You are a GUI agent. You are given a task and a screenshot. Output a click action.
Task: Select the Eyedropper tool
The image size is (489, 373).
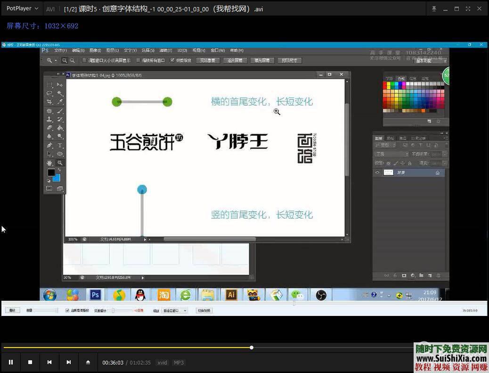tap(60, 101)
